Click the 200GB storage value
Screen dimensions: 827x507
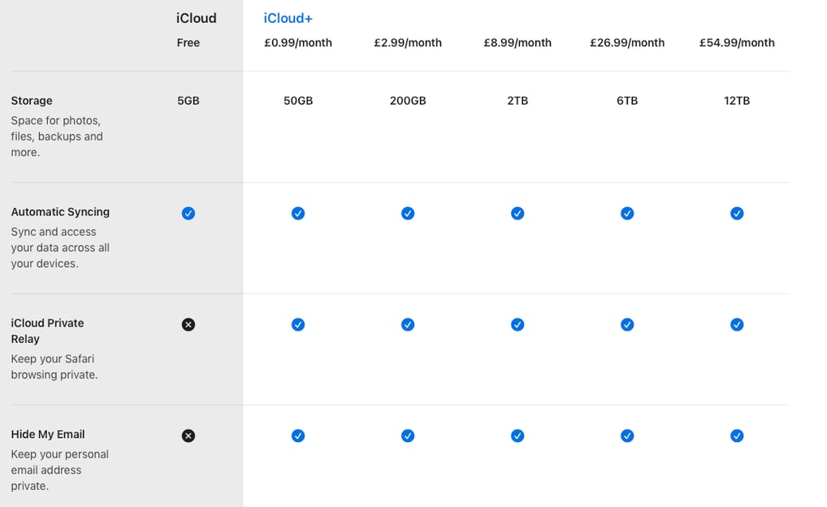(x=408, y=101)
